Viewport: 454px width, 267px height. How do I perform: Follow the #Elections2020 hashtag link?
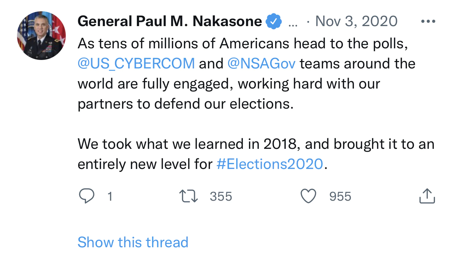269,164
